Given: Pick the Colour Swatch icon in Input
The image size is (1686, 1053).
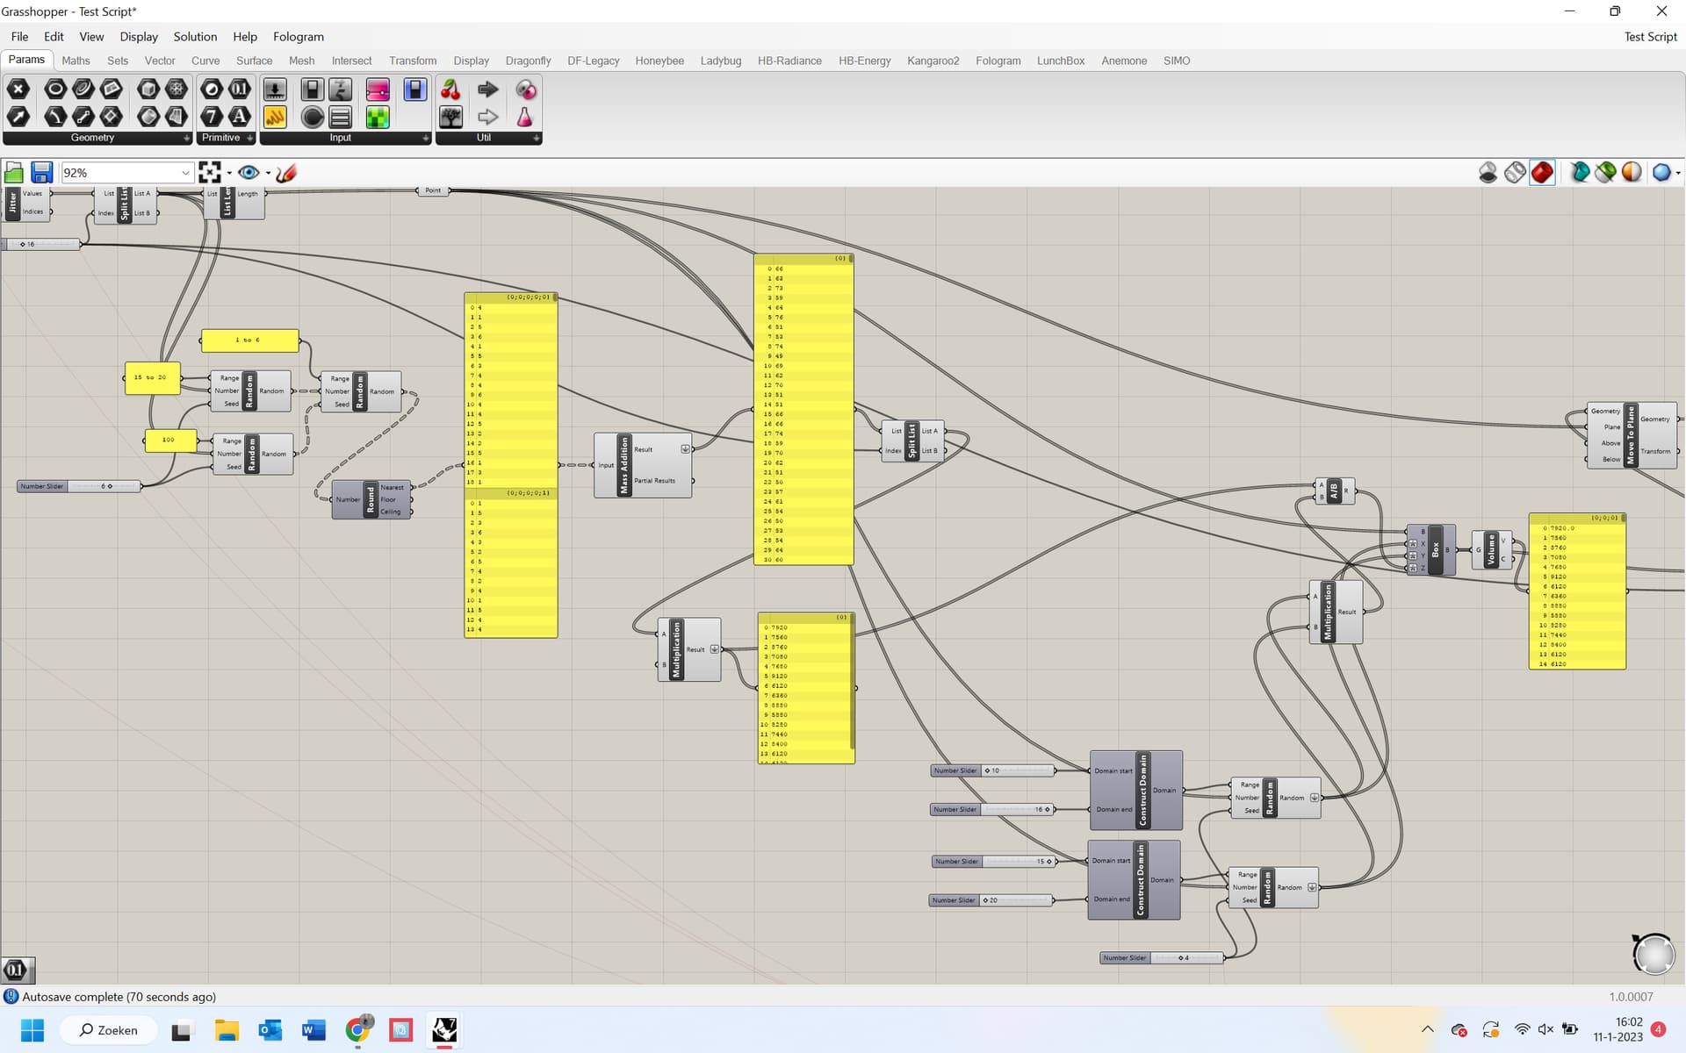Looking at the screenshot, I should click(378, 117).
